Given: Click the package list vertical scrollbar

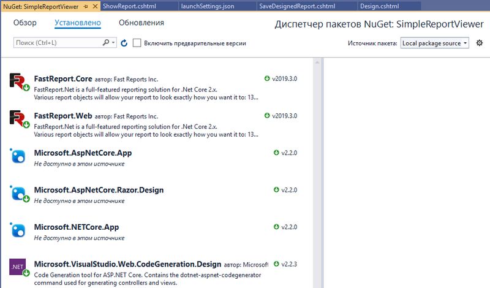Looking at the screenshot, I should pos(317,172).
